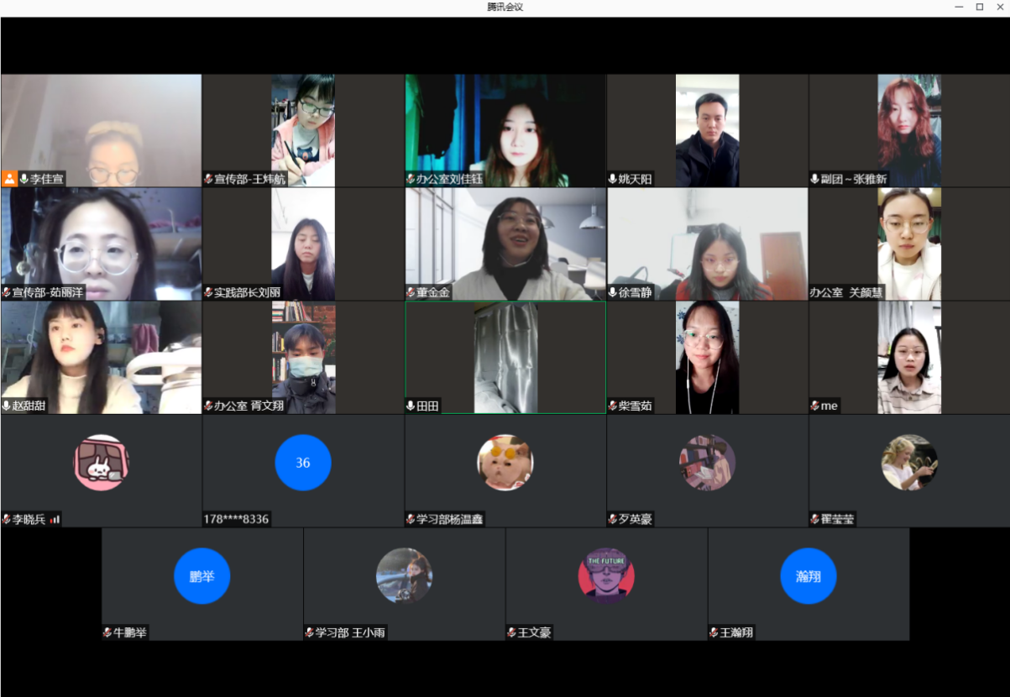Click the blue '36' avatar circle
Image resolution: width=1010 pixels, height=697 pixels.
coord(303,463)
